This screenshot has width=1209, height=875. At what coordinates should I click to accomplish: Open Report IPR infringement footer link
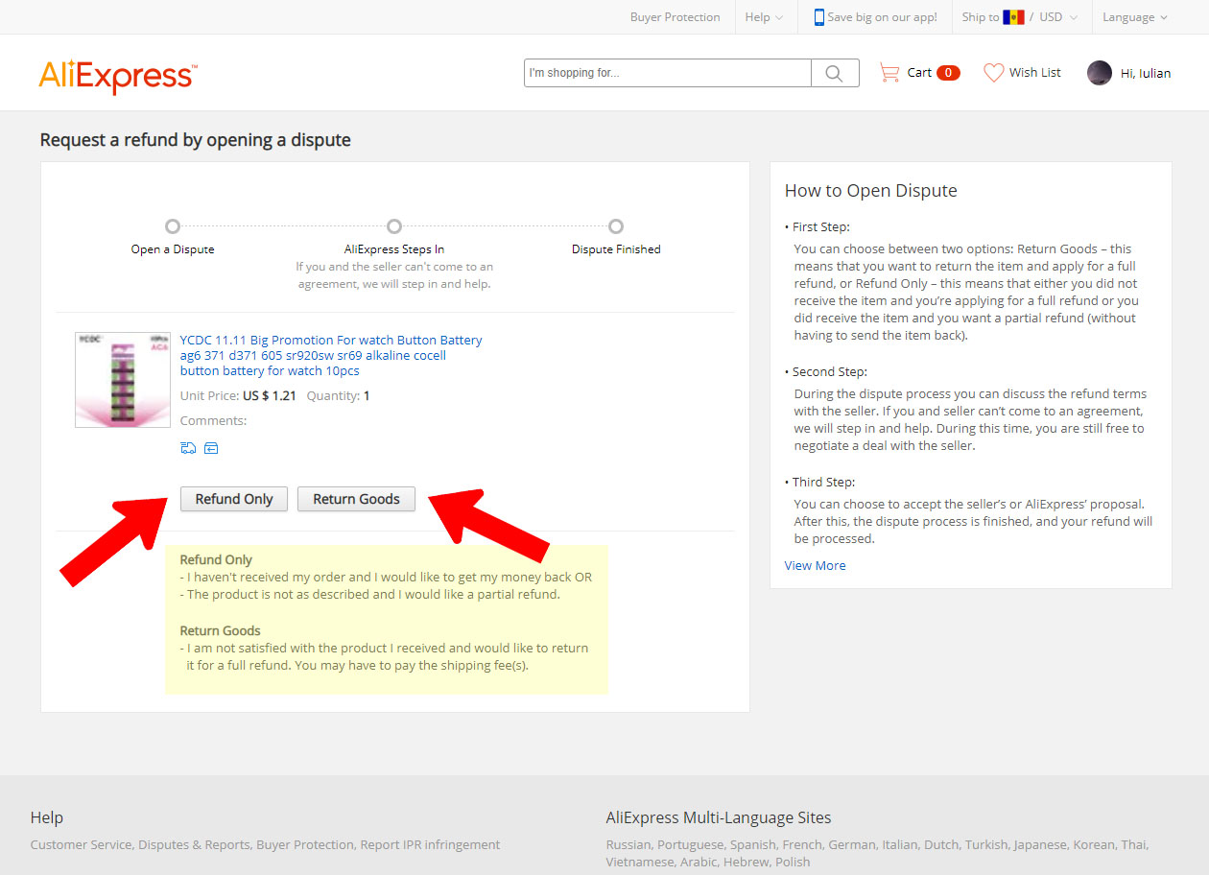coord(430,845)
